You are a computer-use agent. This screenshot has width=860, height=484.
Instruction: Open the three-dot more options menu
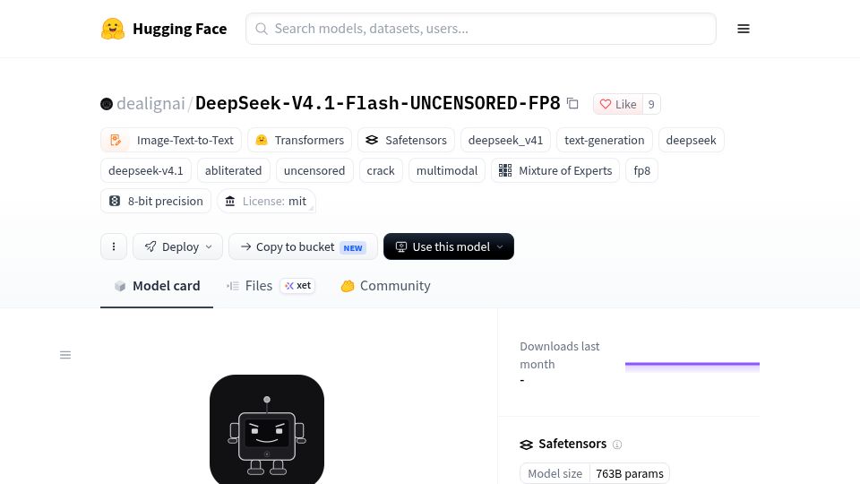[114, 246]
